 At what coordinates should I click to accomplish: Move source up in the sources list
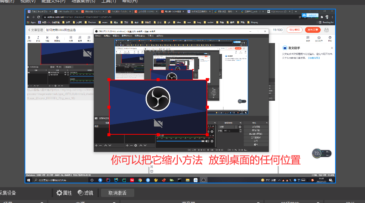click(141, 145)
